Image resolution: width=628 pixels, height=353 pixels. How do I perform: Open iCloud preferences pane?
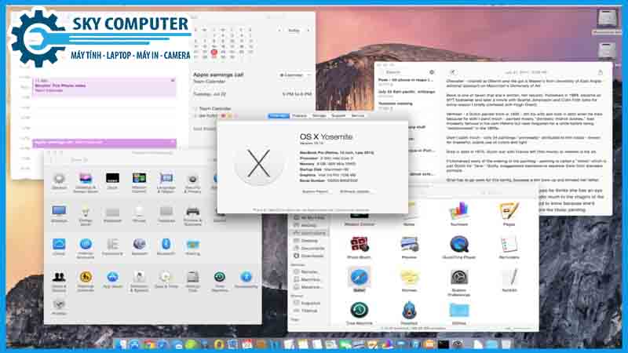click(59, 247)
